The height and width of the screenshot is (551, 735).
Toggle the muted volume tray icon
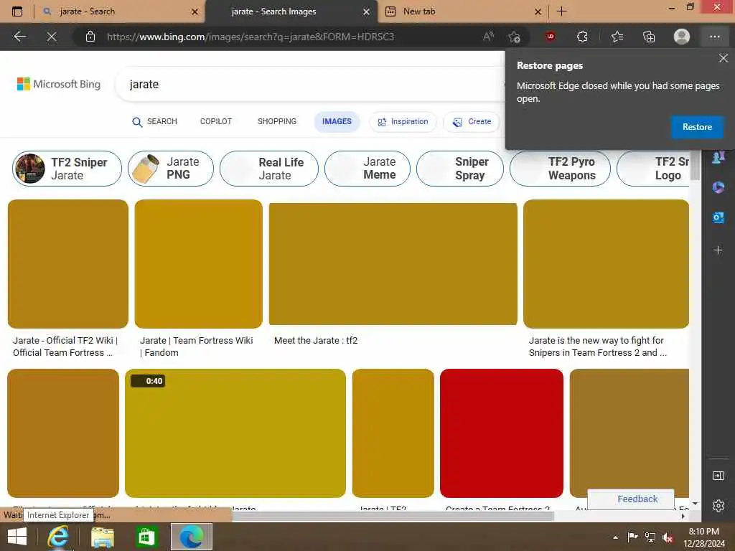[x=668, y=537]
